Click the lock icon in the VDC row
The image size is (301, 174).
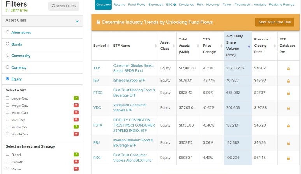pyautogui.click(x=288, y=108)
